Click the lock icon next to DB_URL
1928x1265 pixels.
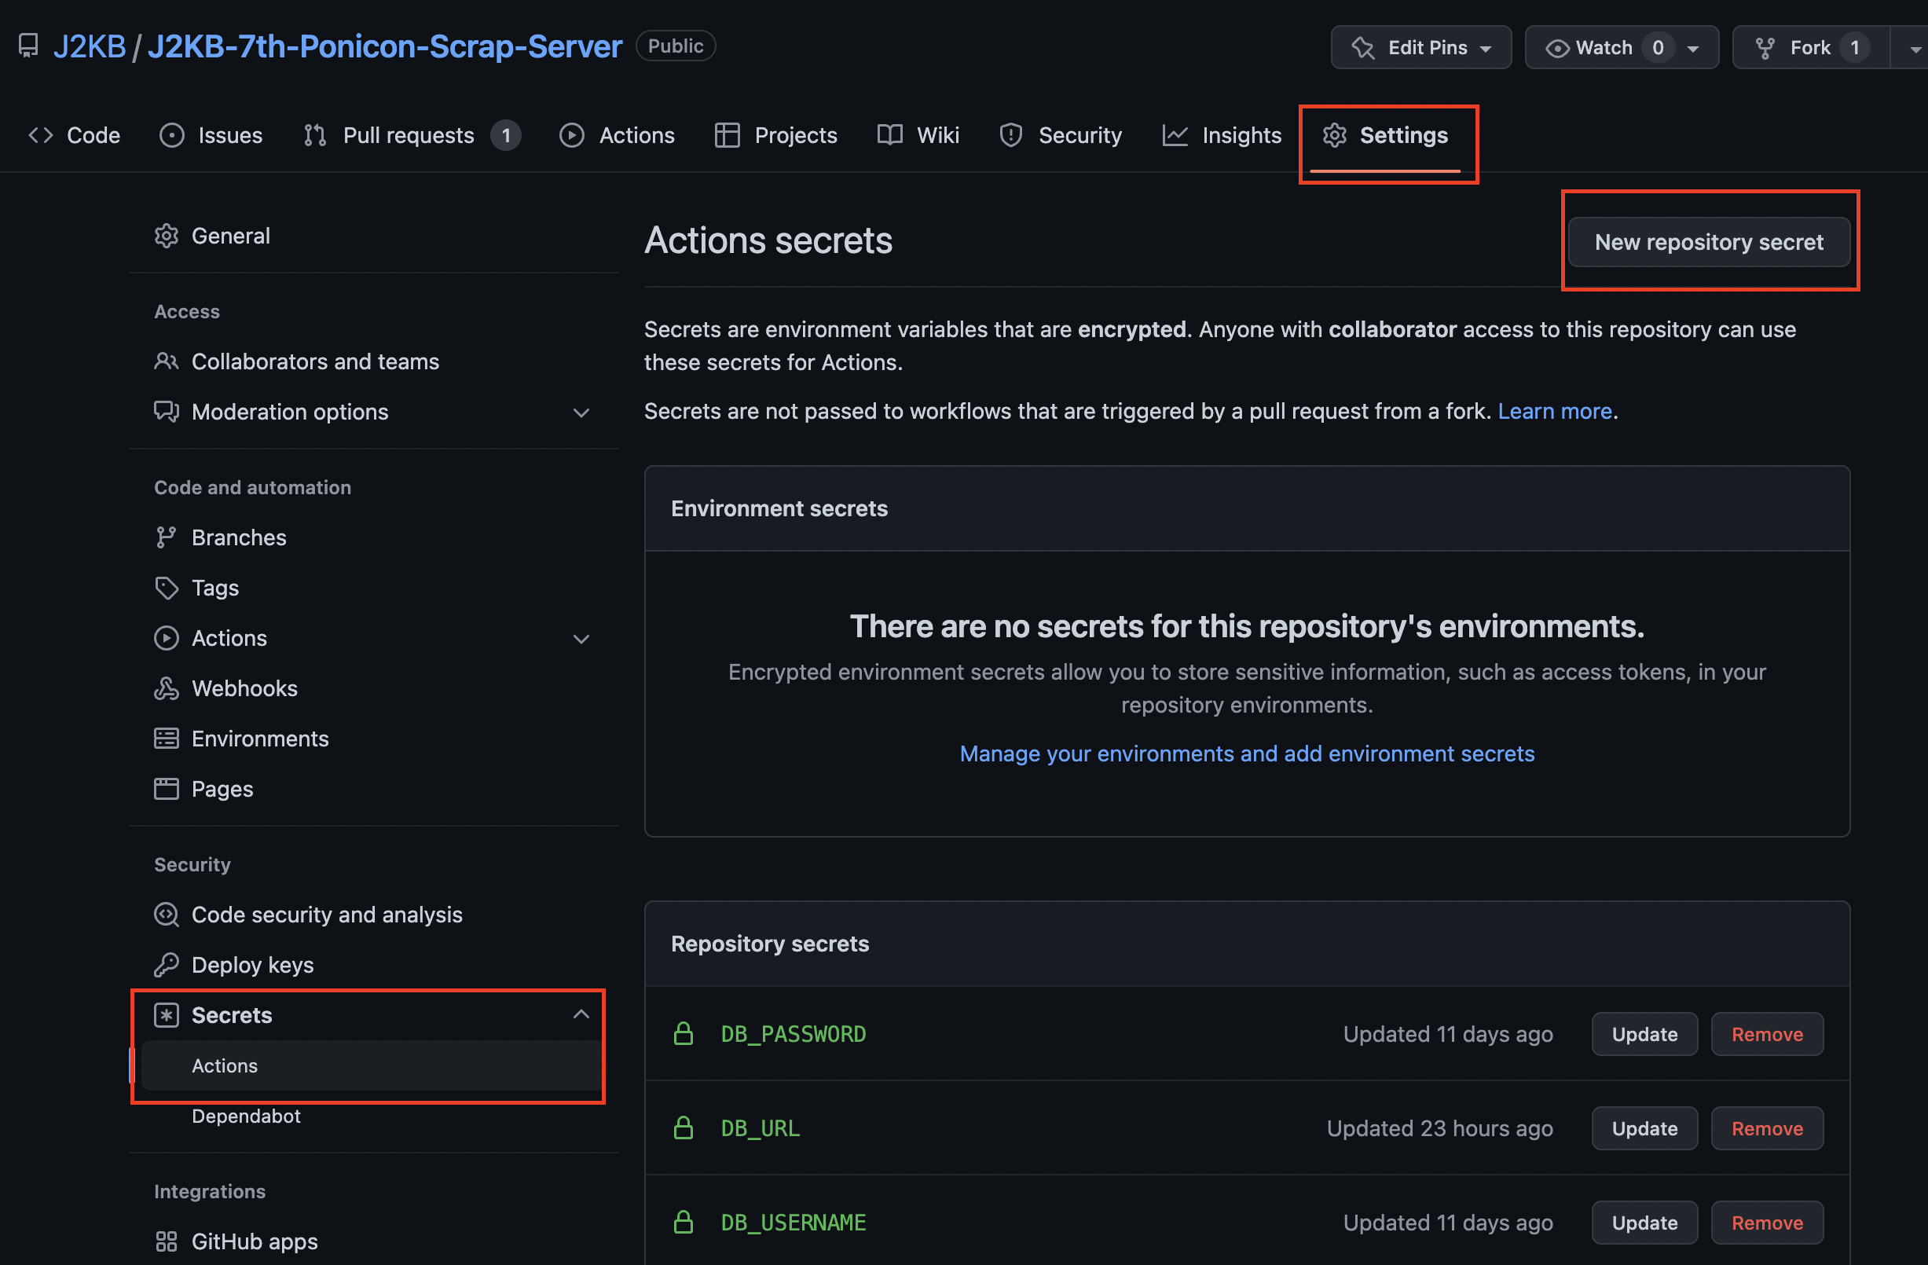coord(683,1128)
